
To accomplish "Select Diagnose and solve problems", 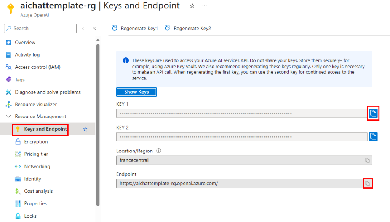I will coord(48,92).
